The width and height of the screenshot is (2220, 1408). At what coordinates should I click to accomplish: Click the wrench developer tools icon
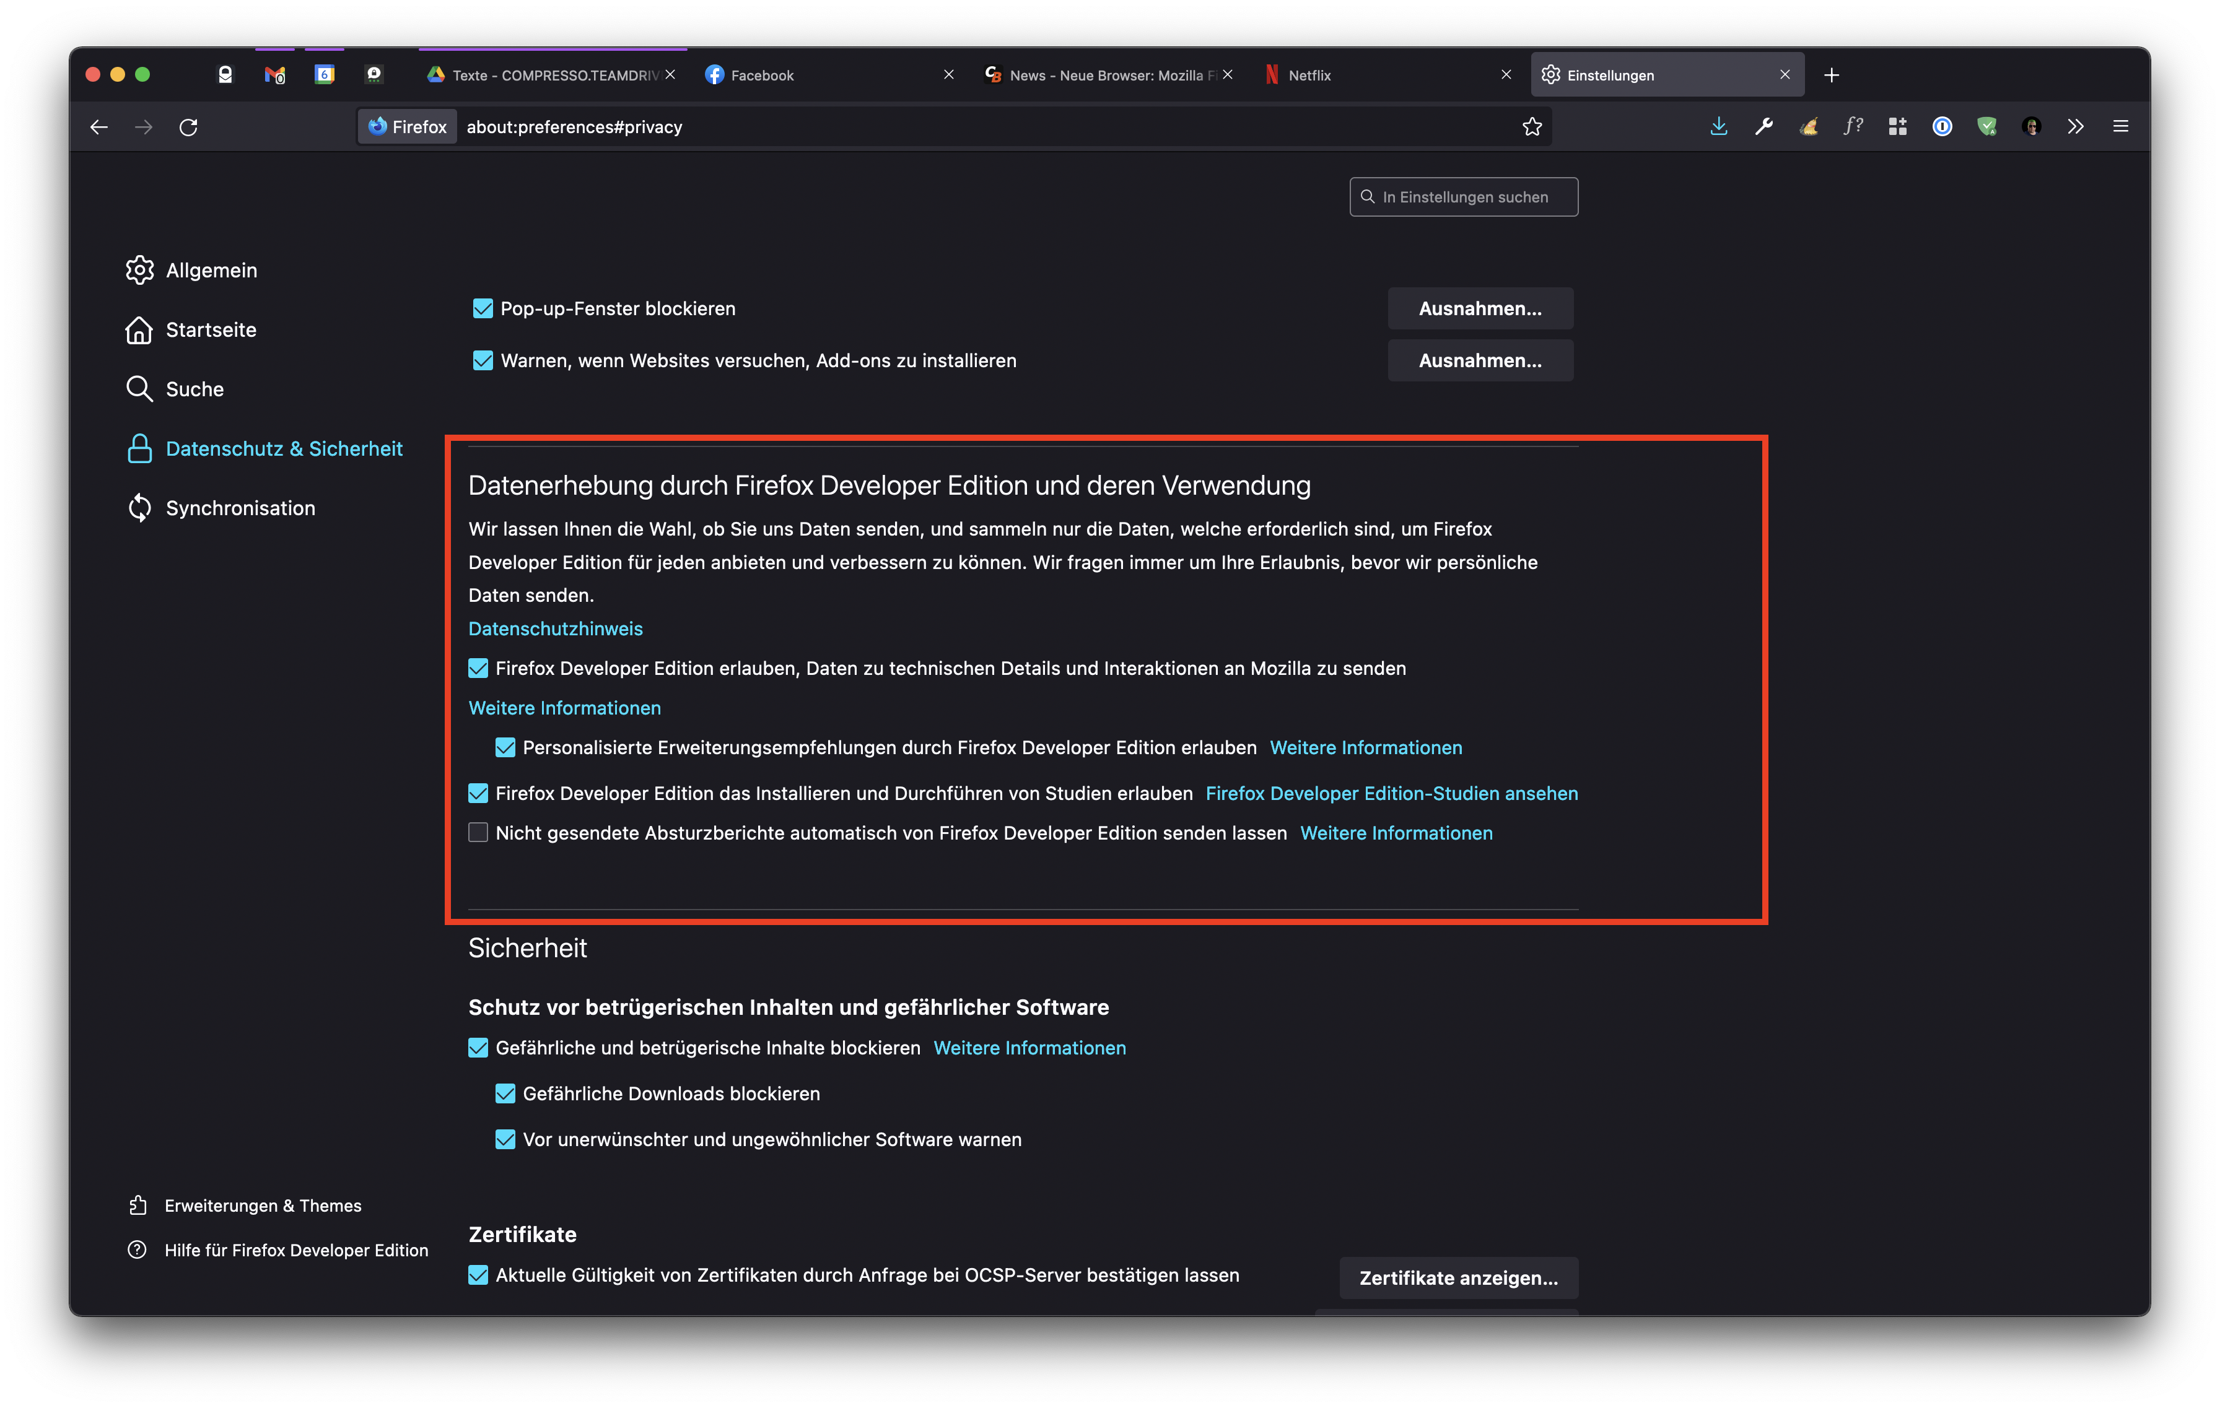coord(1763,126)
